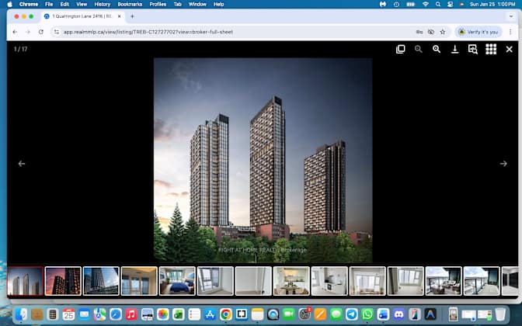Download the current listing photo
The image size is (522, 326).
[454, 49]
